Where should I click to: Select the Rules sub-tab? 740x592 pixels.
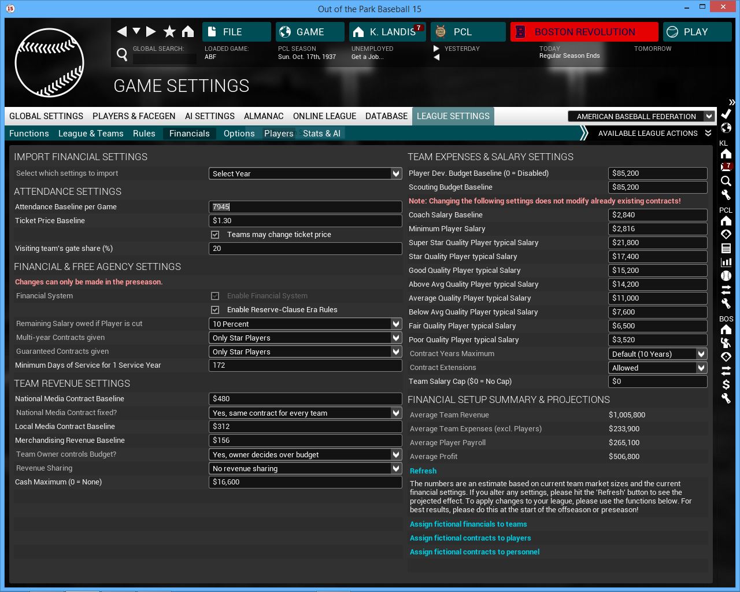tap(144, 134)
